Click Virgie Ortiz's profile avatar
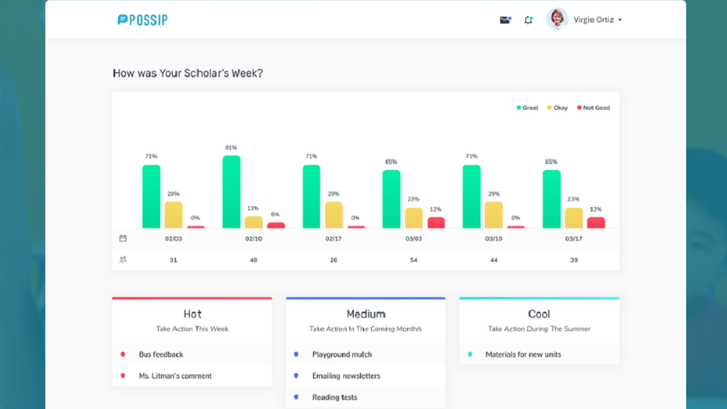Image resolution: width=727 pixels, height=409 pixels. point(557,19)
